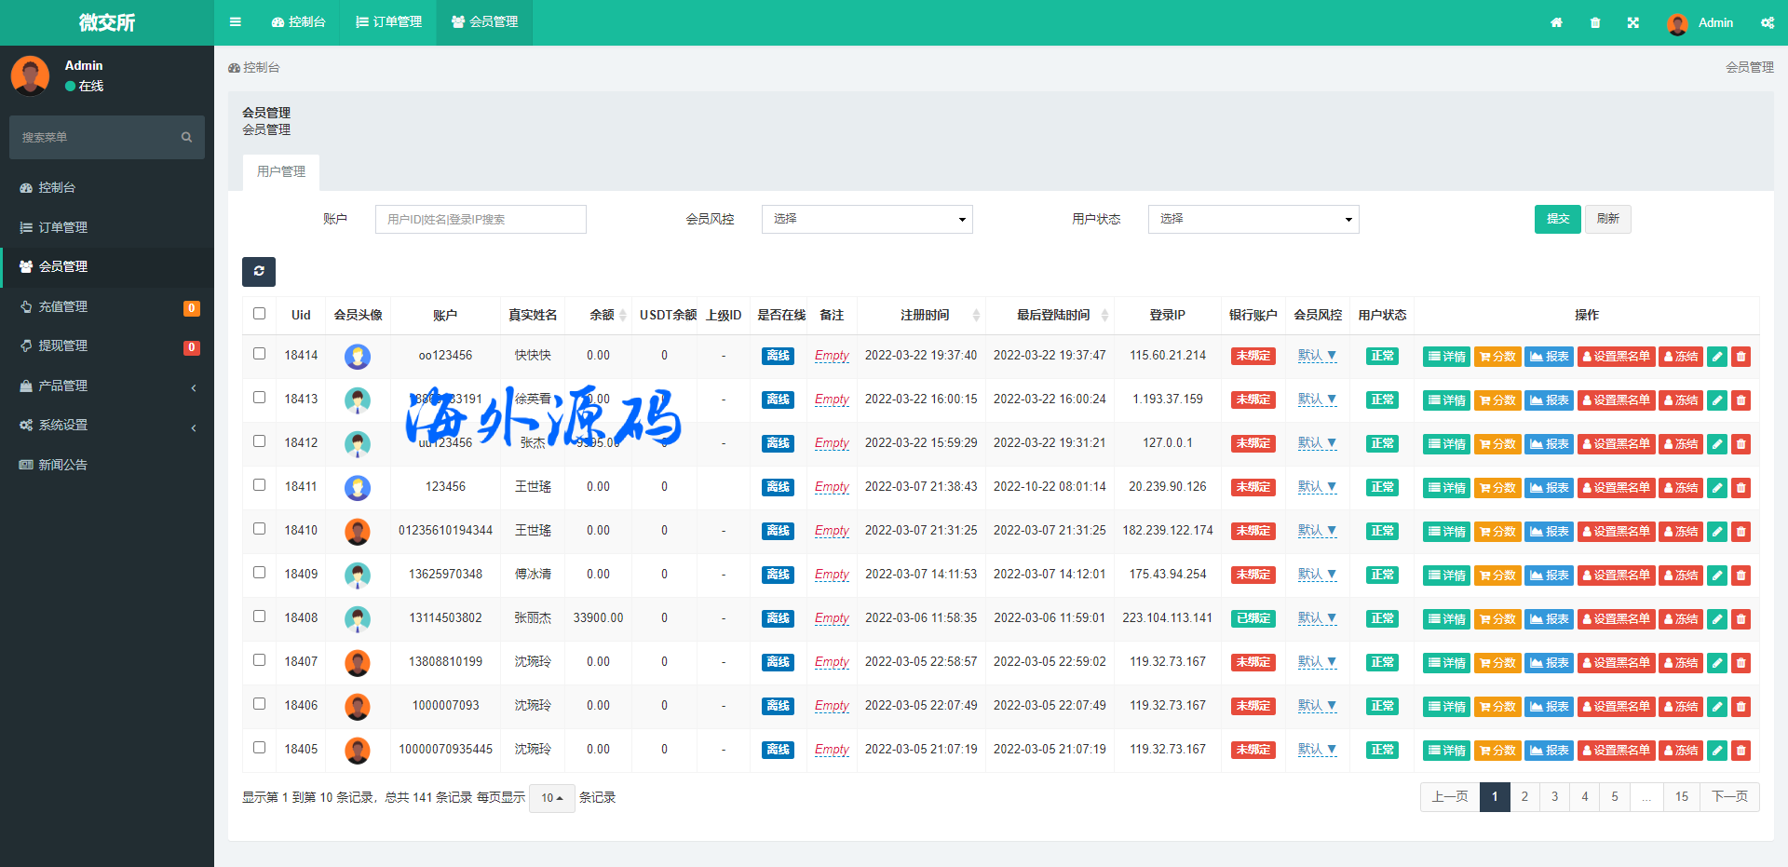Image resolution: width=1788 pixels, height=867 pixels.
Task: Open 订单管理 in the top navigation
Action: coord(389,22)
